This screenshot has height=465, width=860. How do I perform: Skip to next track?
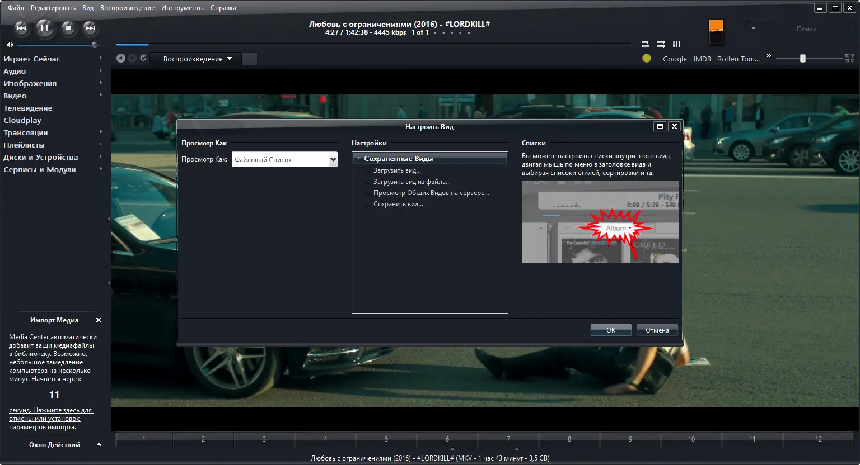(x=90, y=28)
